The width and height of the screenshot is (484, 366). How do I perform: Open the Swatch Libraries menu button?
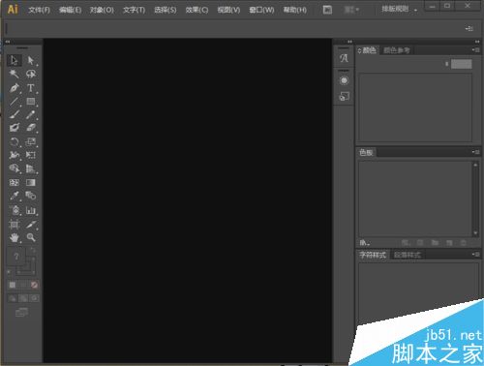point(365,243)
